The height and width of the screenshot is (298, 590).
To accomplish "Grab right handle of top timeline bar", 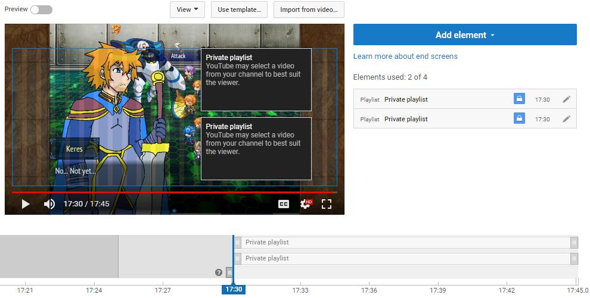I will [x=574, y=243].
